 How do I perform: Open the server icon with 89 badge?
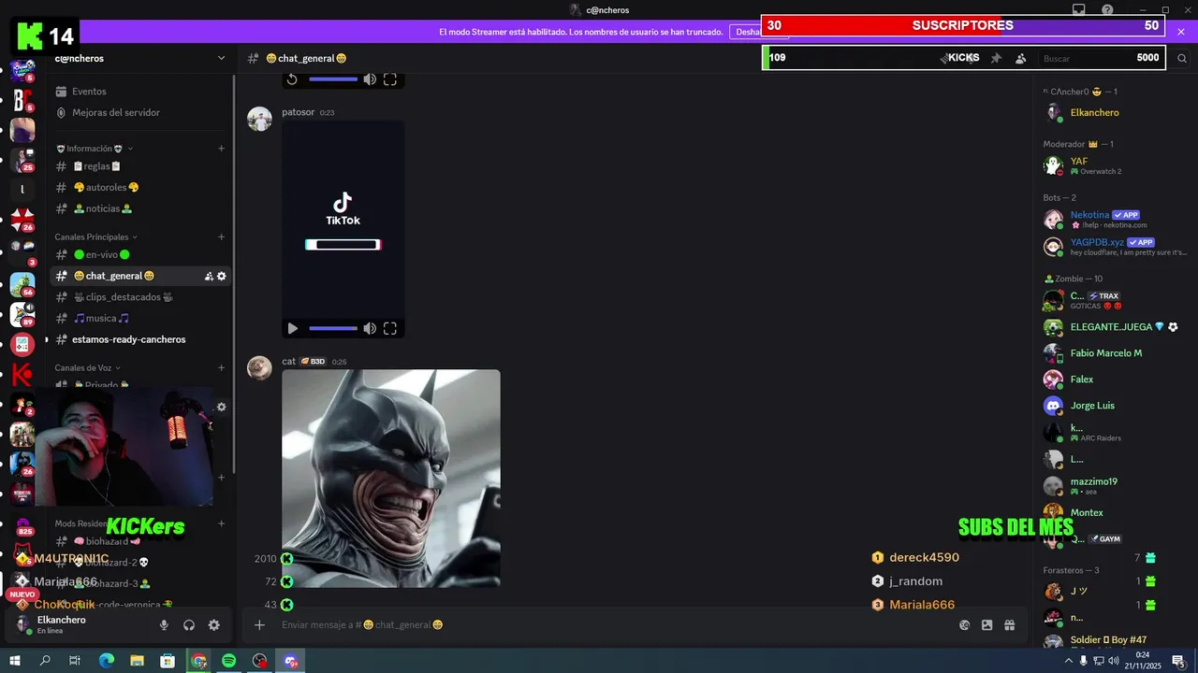pyautogui.click(x=22, y=314)
